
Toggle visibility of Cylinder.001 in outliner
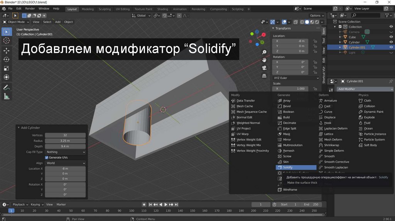[x=391, y=47]
